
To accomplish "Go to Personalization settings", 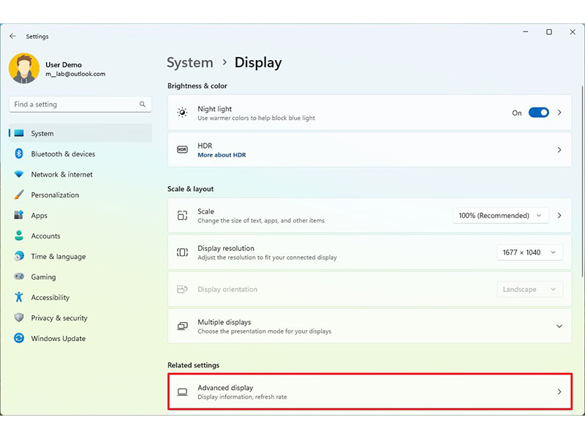I will tap(80, 195).
